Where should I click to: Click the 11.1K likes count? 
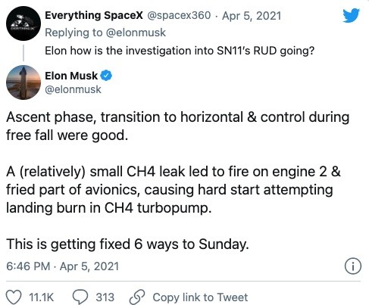[x=41, y=297]
